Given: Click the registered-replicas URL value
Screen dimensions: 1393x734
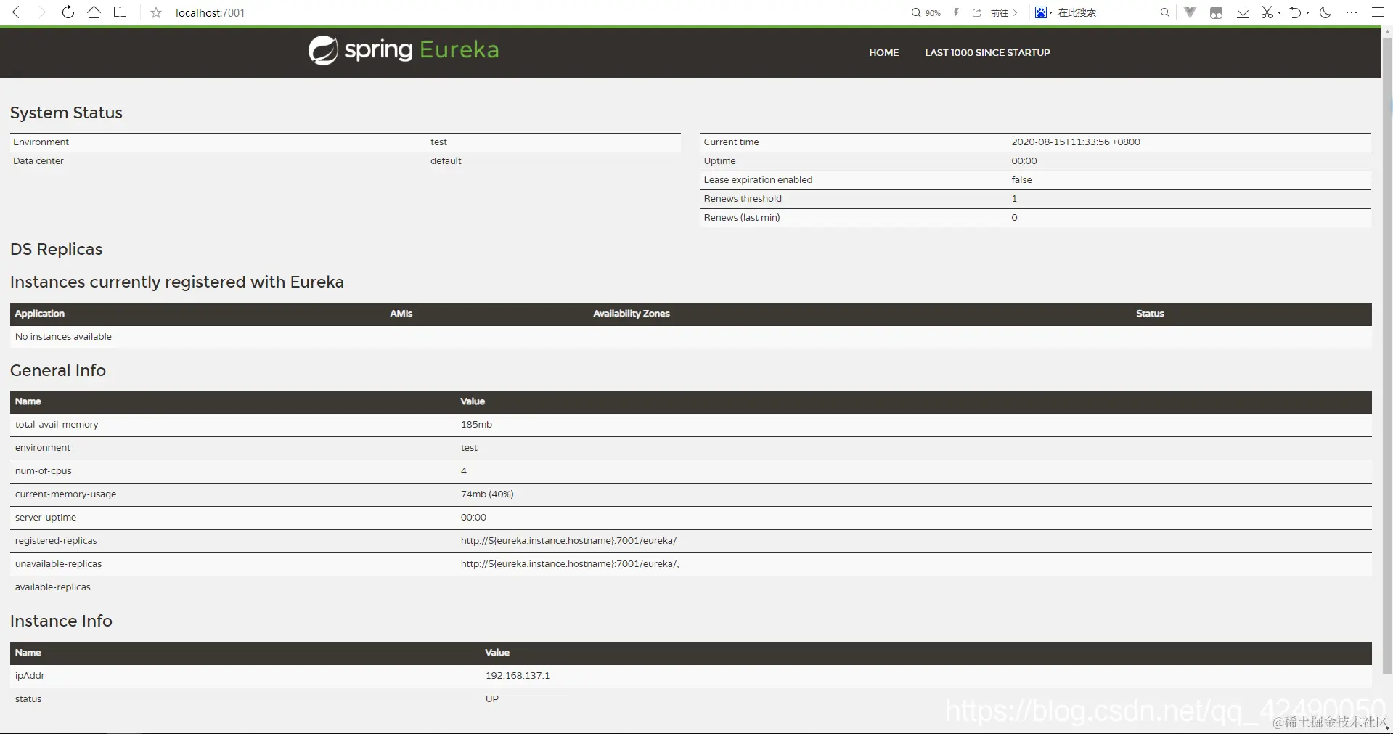Looking at the screenshot, I should coord(568,540).
